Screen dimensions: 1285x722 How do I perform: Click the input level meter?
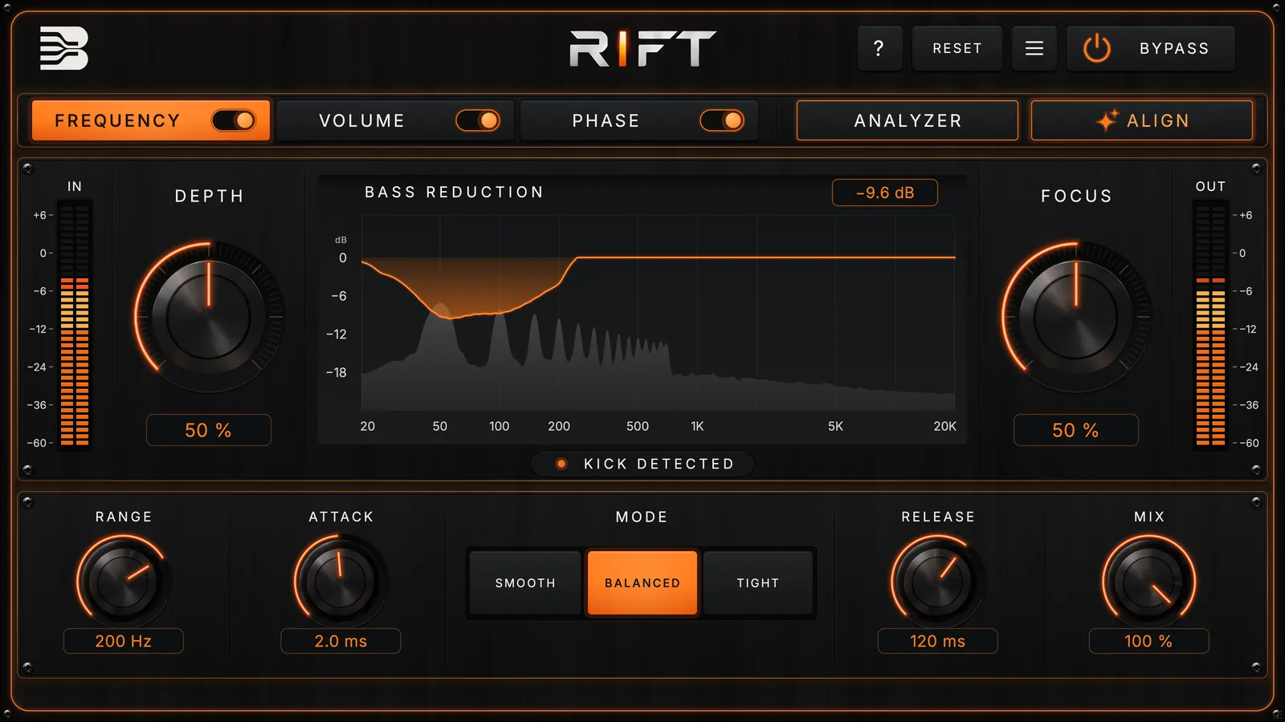(x=75, y=325)
